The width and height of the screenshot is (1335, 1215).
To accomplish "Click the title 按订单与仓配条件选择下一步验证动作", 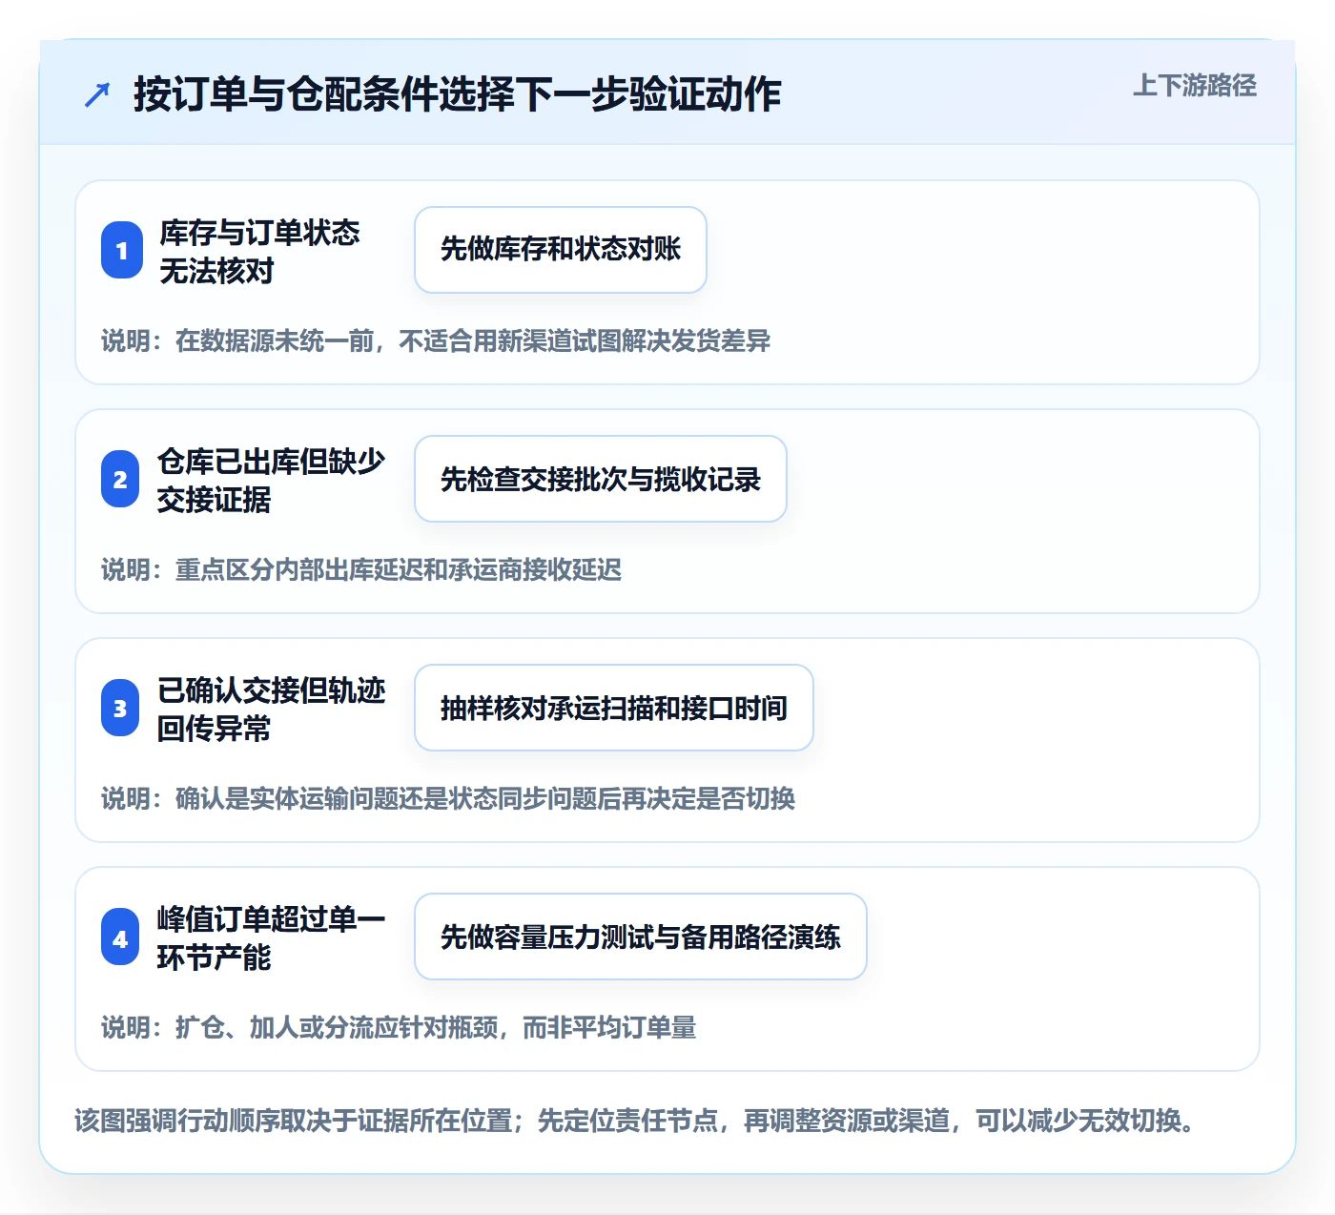I will [x=458, y=94].
